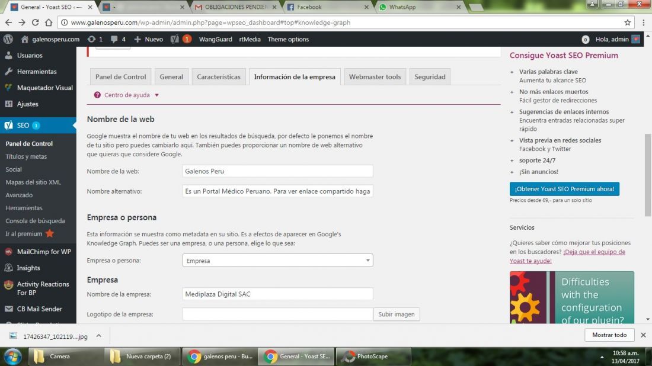This screenshot has width=652, height=366.
Task: Open Theme options in admin bar
Action: pyautogui.click(x=288, y=39)
